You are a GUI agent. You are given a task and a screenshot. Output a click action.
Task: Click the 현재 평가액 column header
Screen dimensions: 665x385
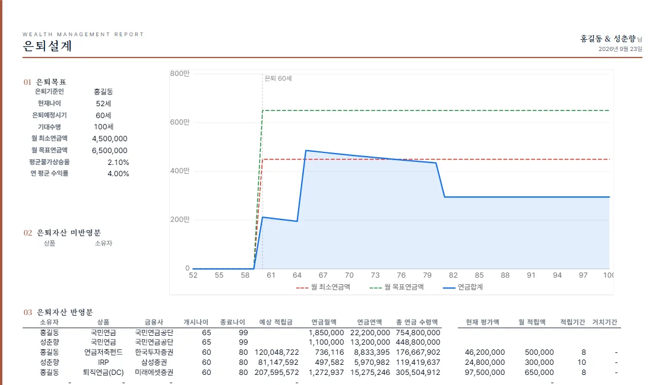point(482,322)
